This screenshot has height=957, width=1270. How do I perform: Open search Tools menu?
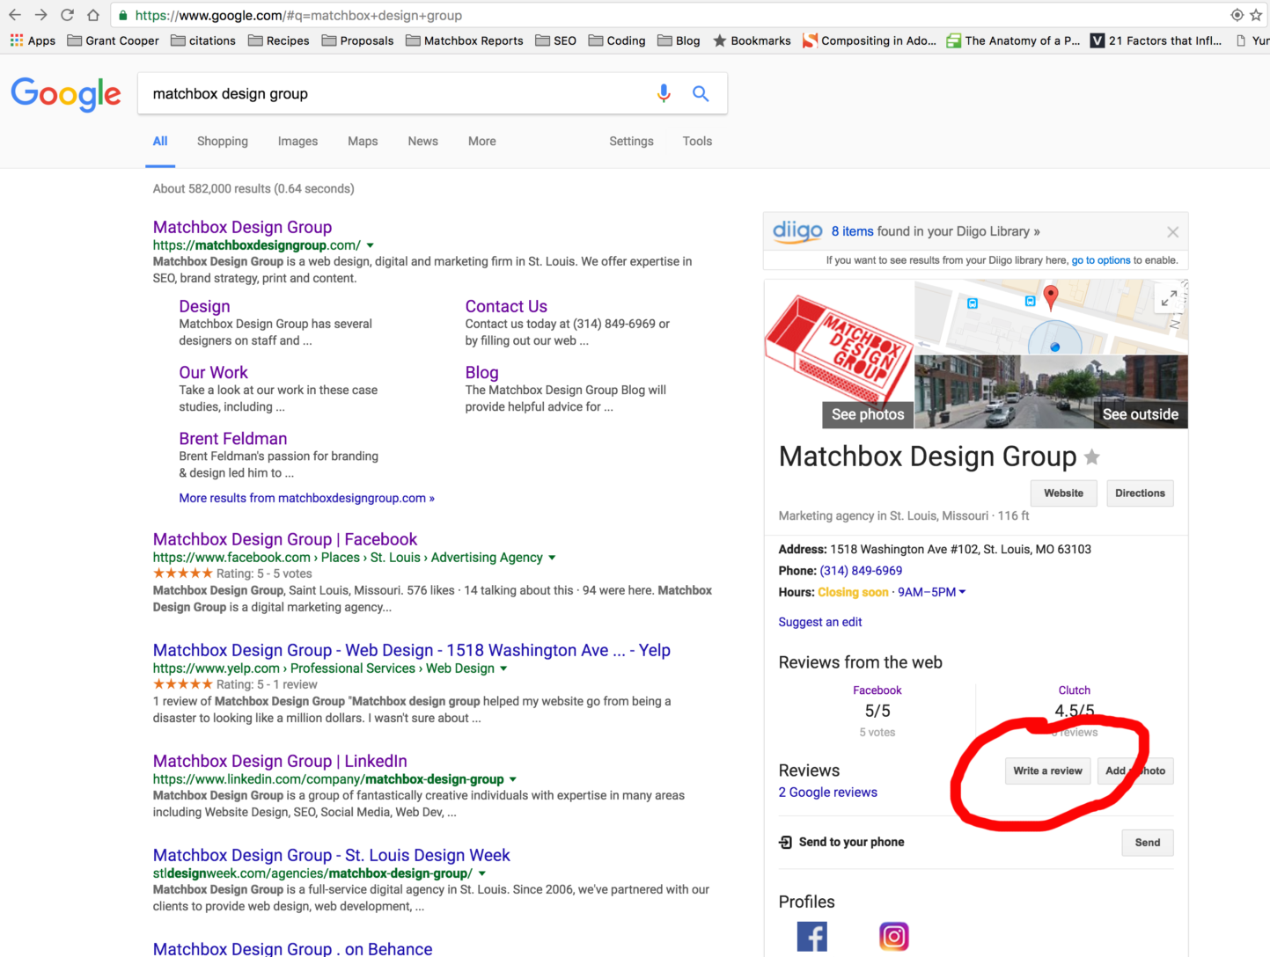[697, 141]
